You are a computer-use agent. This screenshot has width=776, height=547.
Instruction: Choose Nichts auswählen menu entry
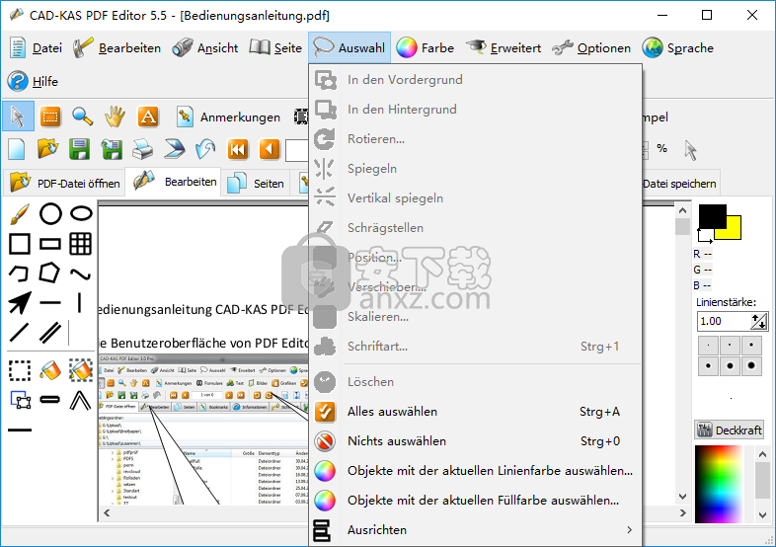475,441
